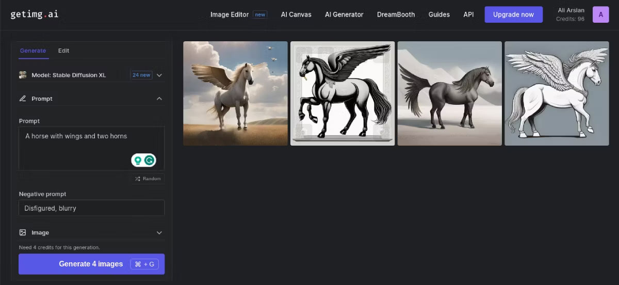Open the DreamBooth page

coord(396,14)
